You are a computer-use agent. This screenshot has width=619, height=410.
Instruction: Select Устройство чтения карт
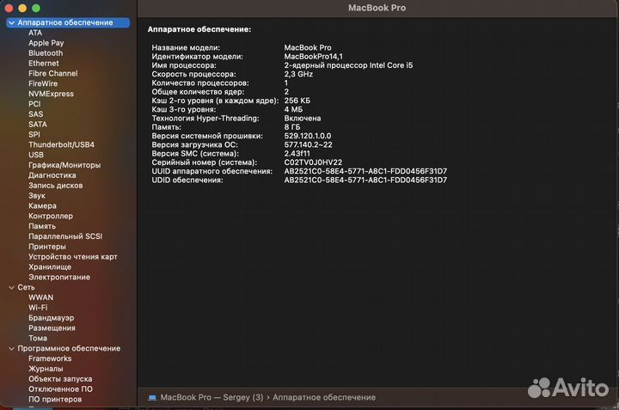click(x=72, y=257)
